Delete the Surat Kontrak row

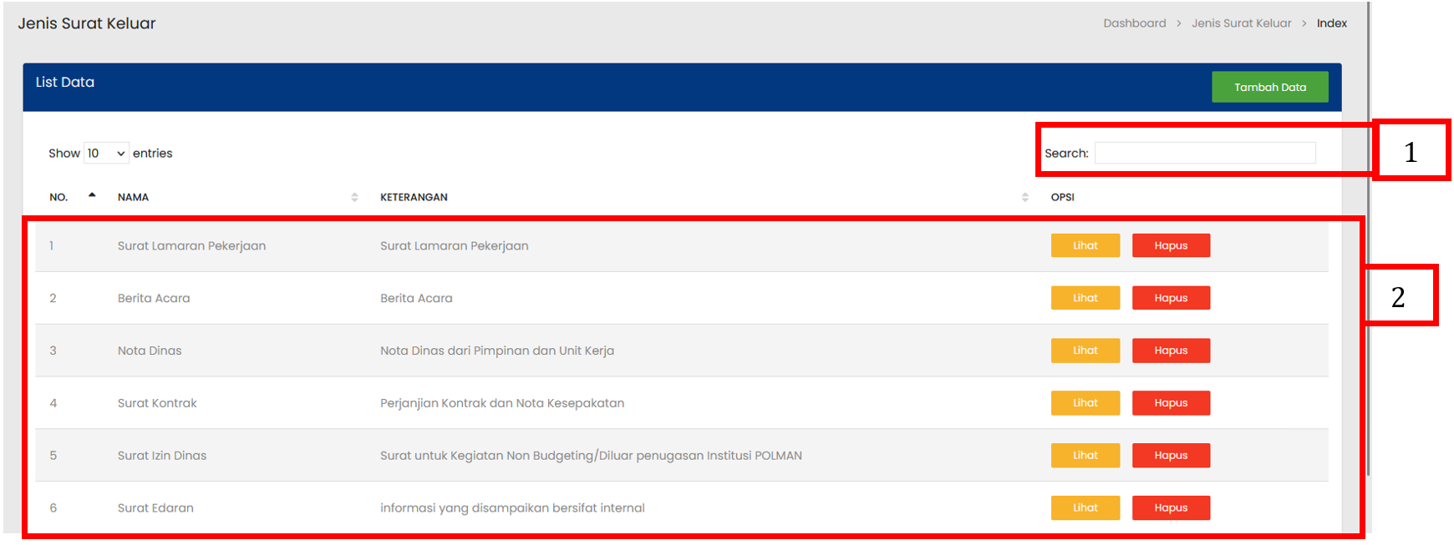click(1170, 403)
